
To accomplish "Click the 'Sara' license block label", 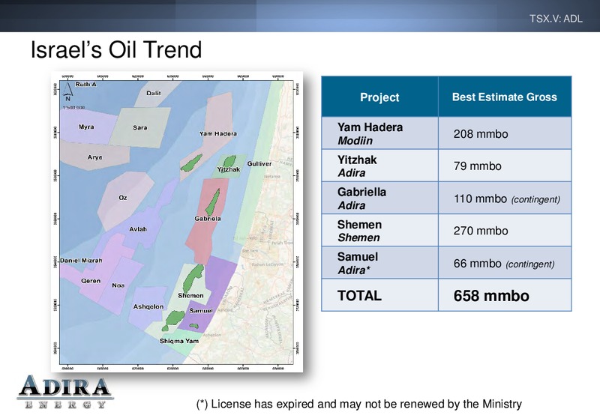I will (x=140, y=127).
